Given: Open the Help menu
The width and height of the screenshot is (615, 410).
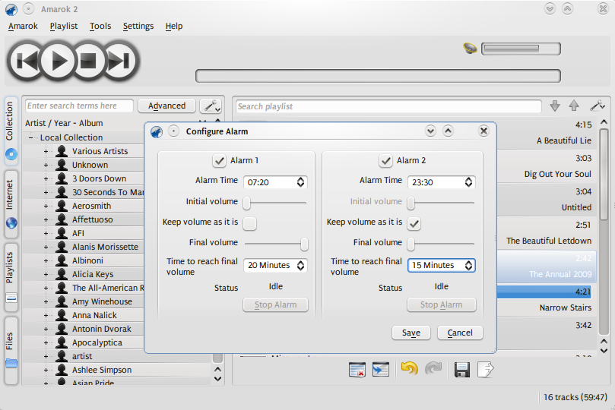Looking at the screenshot, I should [174, 27].
